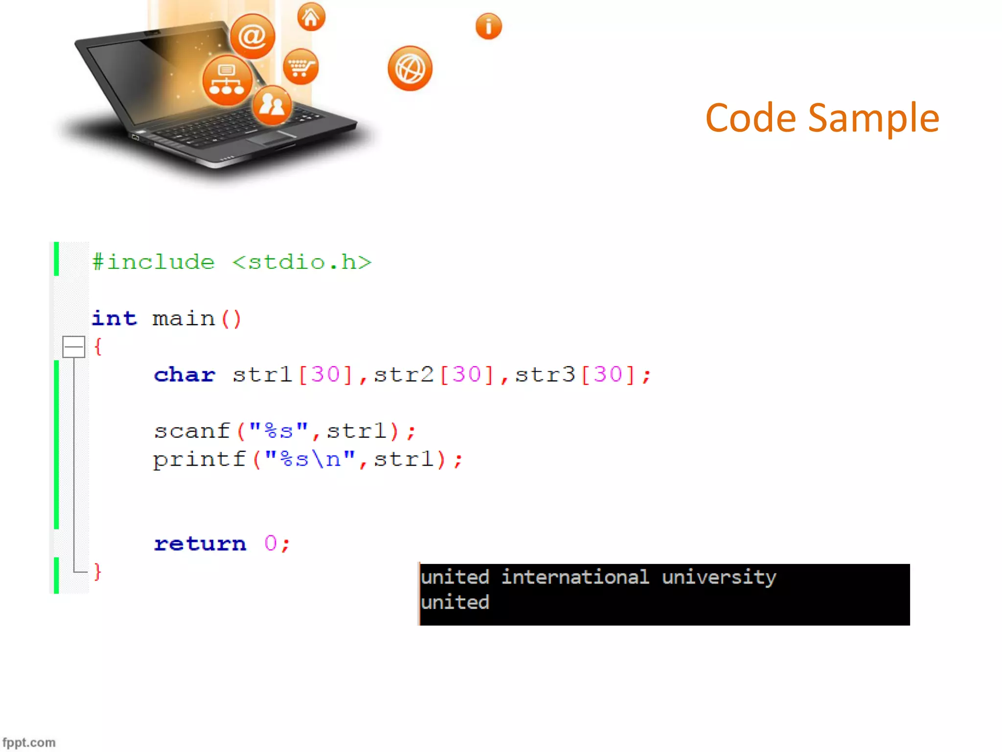Click the orange home icon
1002x752 pixels.
pos(311,17)
